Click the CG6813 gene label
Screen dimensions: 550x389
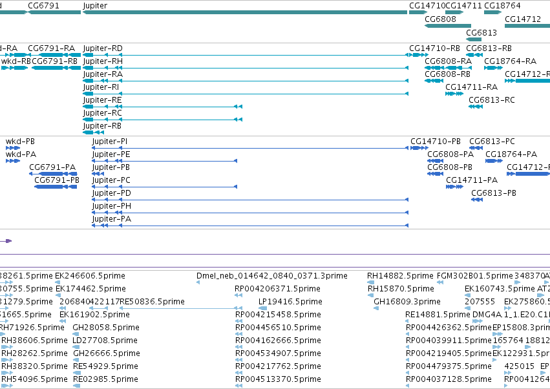481,32
